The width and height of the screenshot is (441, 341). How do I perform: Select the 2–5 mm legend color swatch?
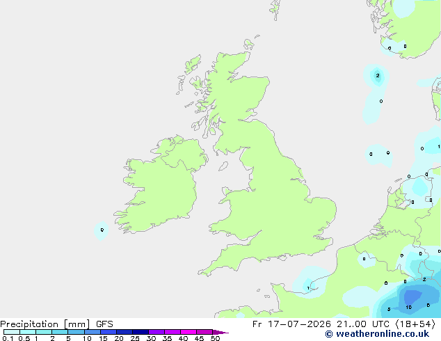click(60, 332)
